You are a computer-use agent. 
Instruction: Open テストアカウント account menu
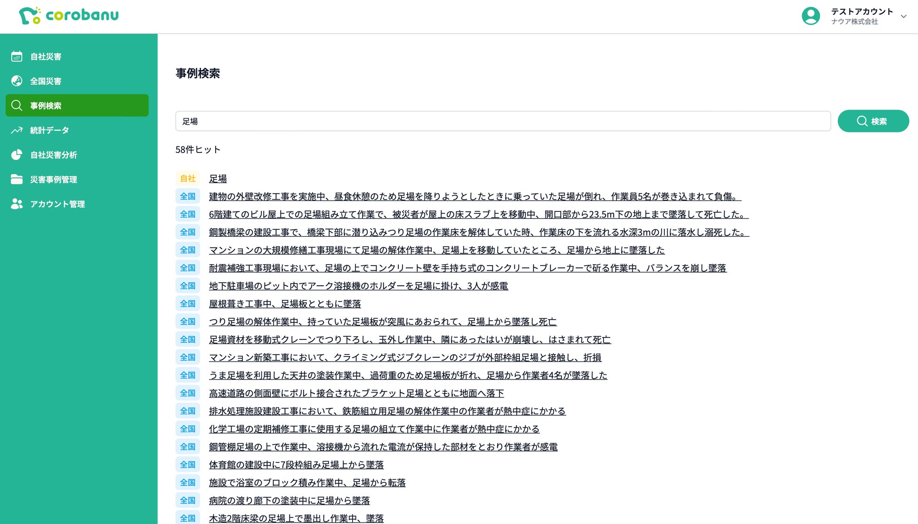coord(862,12)
